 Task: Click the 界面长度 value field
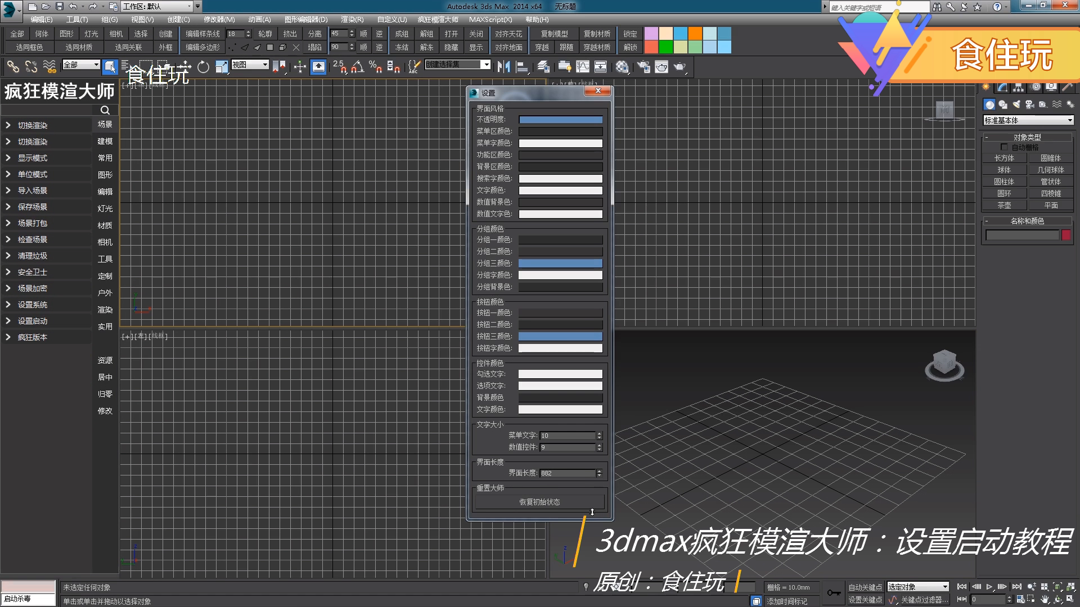(568, 473)
